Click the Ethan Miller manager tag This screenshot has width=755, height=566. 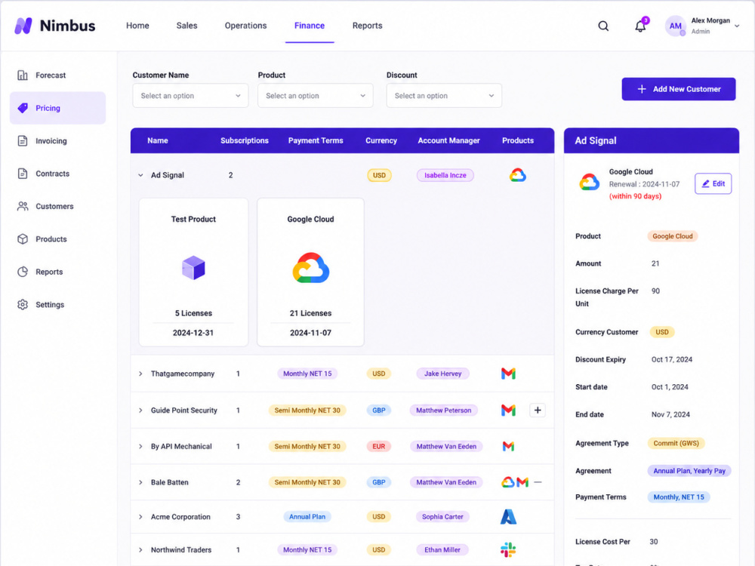(x=442, y=549)
